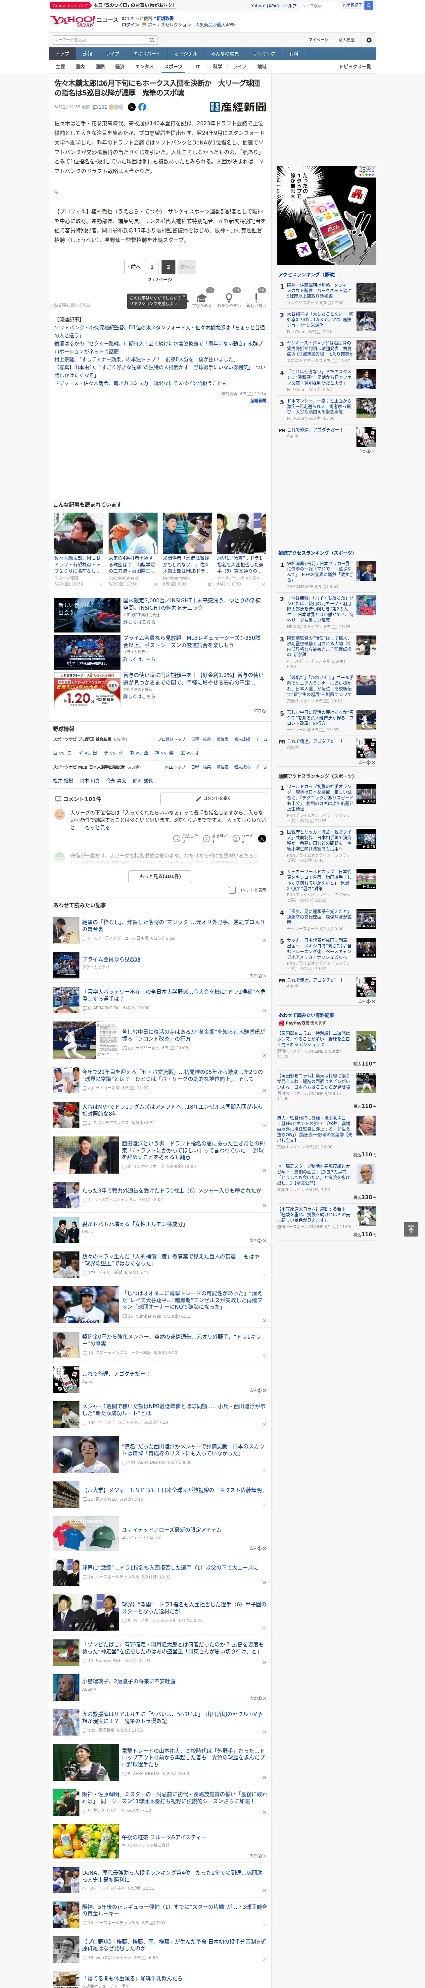Open thumbnail of 絶望の「枠なし」 article
The width and height of the screenshot is (425, 1988).
[66, 931]
